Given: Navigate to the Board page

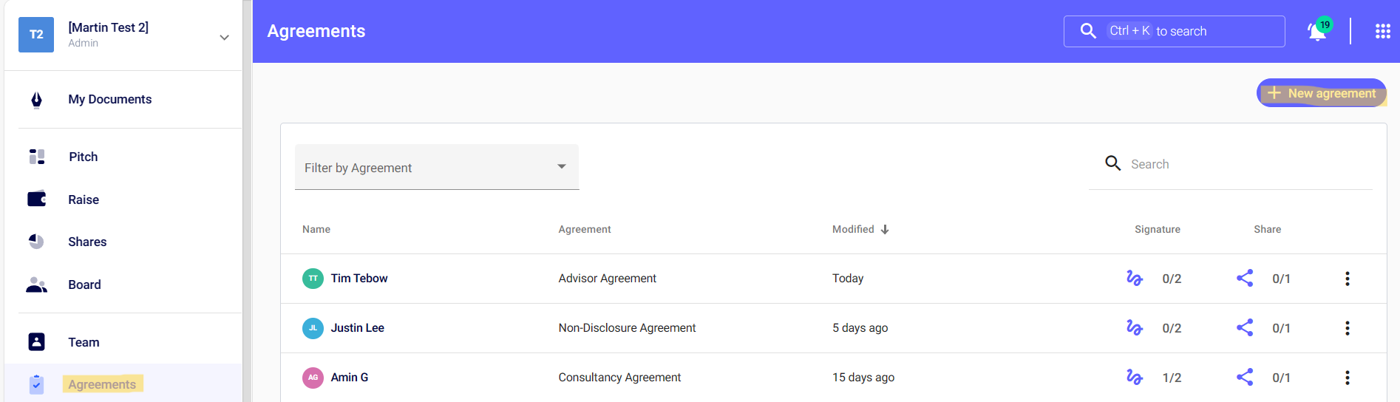Looking at the screenshot, I should [84, 285].
